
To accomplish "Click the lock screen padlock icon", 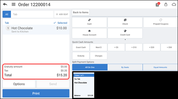I will tap(166, 4).
